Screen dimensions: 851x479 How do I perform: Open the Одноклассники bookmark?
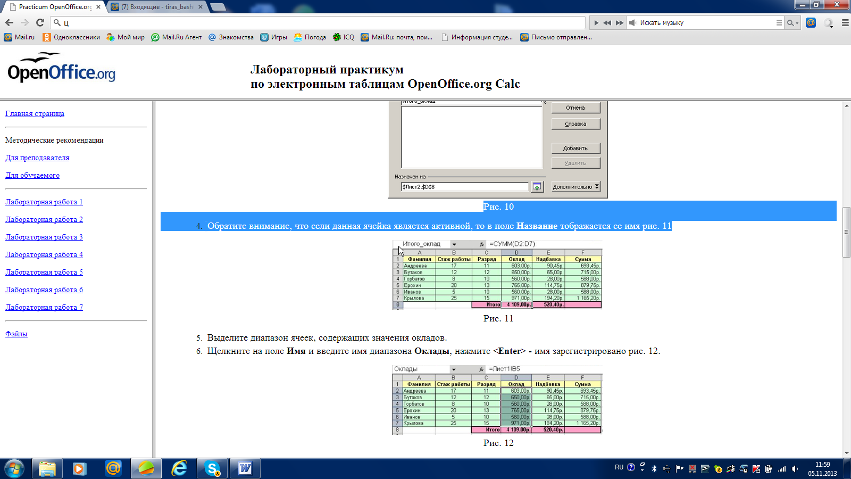(71, 37)
